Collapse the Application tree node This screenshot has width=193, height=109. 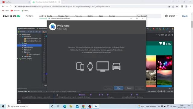pos(18,34)
